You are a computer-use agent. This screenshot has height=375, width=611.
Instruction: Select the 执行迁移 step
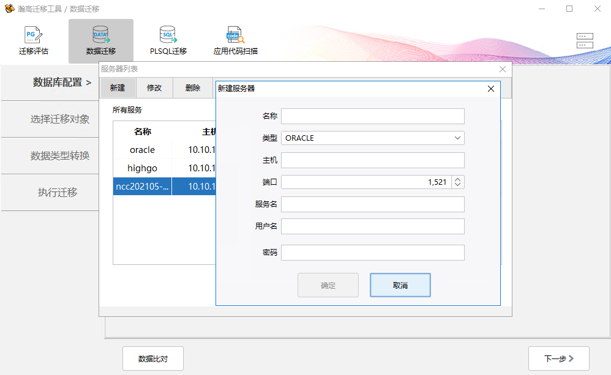[x=50, y=192]
